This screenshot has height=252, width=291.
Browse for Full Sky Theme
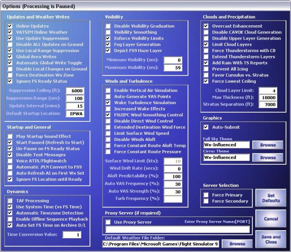(268, 145)
